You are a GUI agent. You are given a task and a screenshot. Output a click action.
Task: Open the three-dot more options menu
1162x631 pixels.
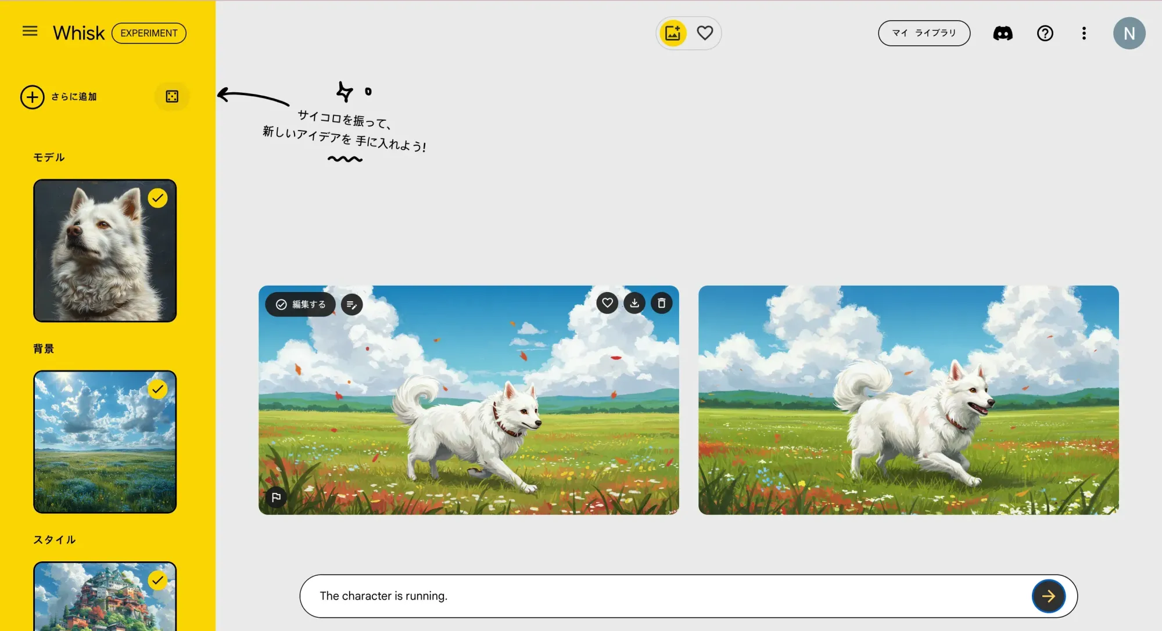1084,33
